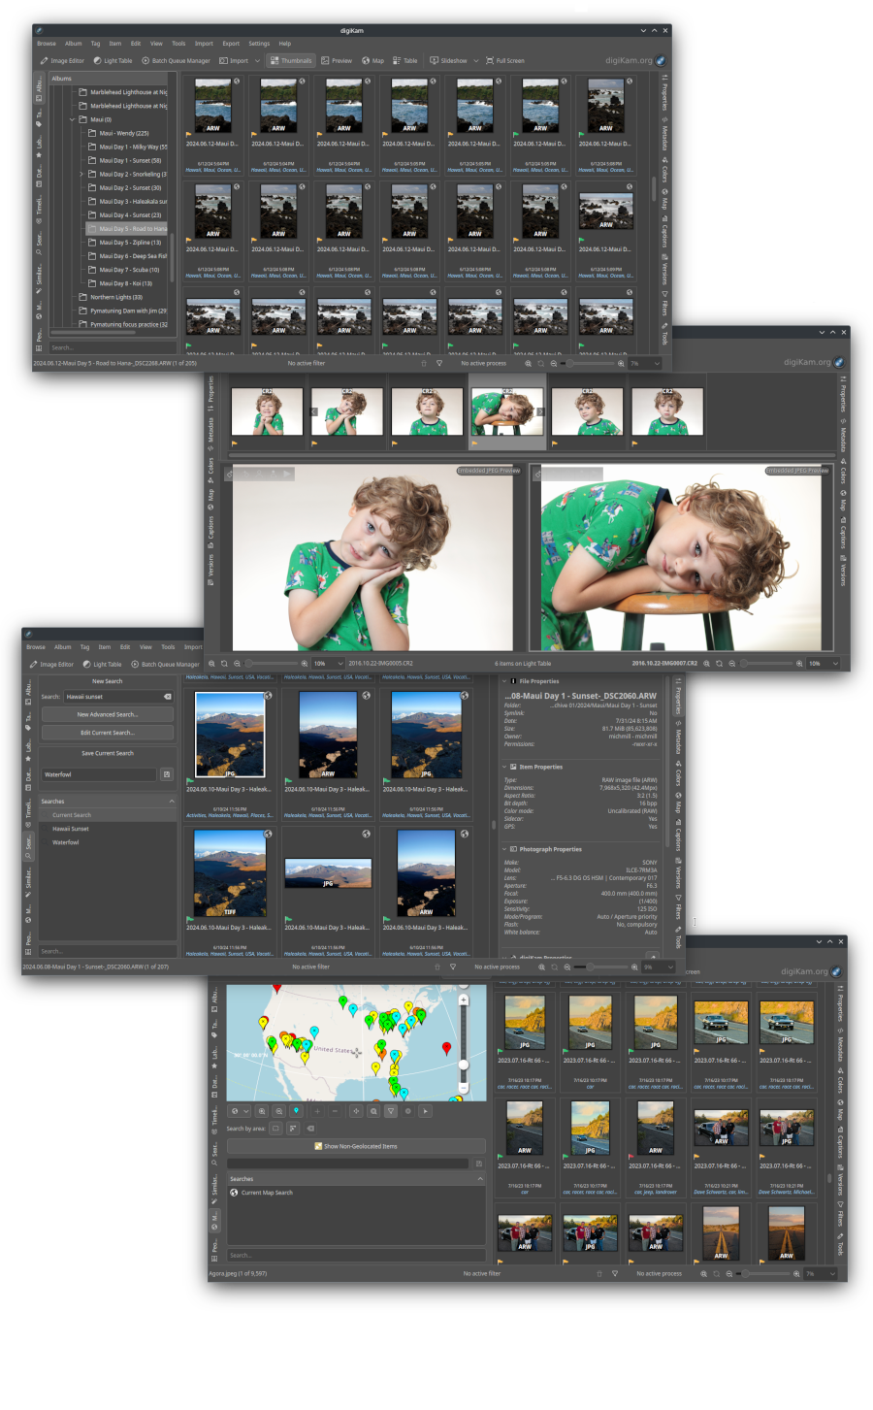Screen dimensions: 873x1410
Task: Switch to Map view in the toolbar
Action: pyautogui.click(x=372, y=60)
